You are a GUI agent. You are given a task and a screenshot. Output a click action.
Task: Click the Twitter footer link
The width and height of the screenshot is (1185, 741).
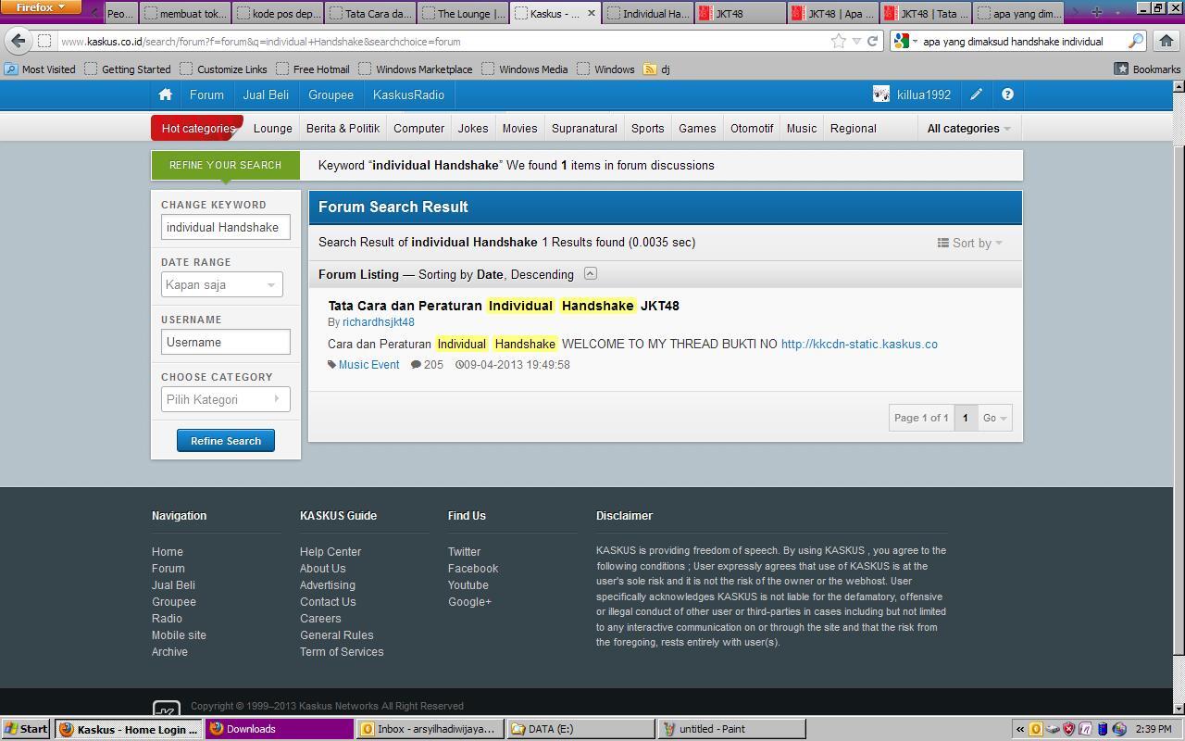(x=464, y=552)
